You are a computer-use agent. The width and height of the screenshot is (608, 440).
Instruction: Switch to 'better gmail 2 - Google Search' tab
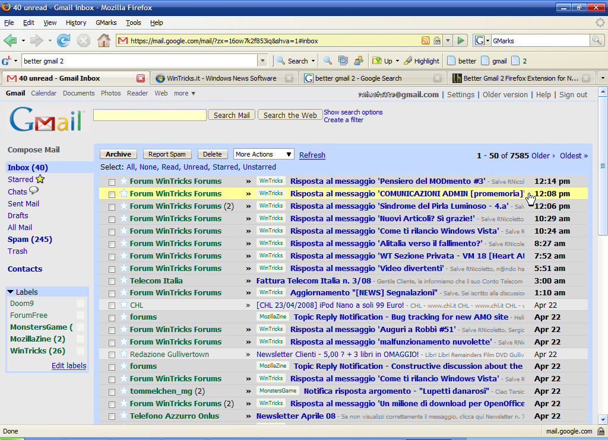(372, 78)
